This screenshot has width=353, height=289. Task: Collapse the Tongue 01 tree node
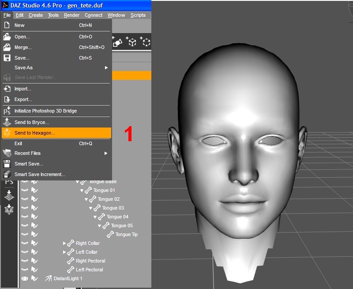click(x=82, y=191)
